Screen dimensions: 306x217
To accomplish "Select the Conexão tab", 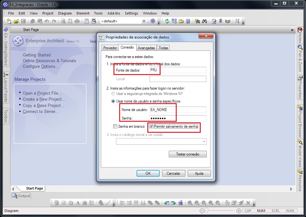I will pyautogui.click(x=127, y=47).
